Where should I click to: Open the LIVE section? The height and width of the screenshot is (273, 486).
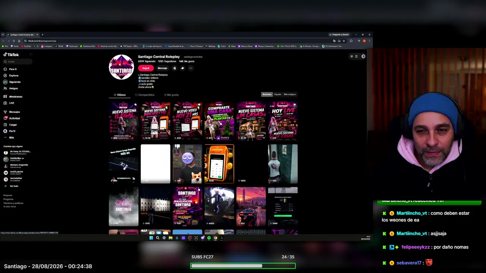coord(9,103)
